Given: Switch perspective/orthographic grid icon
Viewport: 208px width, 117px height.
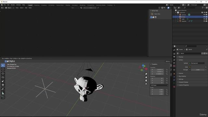Looking at the screenshot, I should pyautogui.click(x=146, y=84).
